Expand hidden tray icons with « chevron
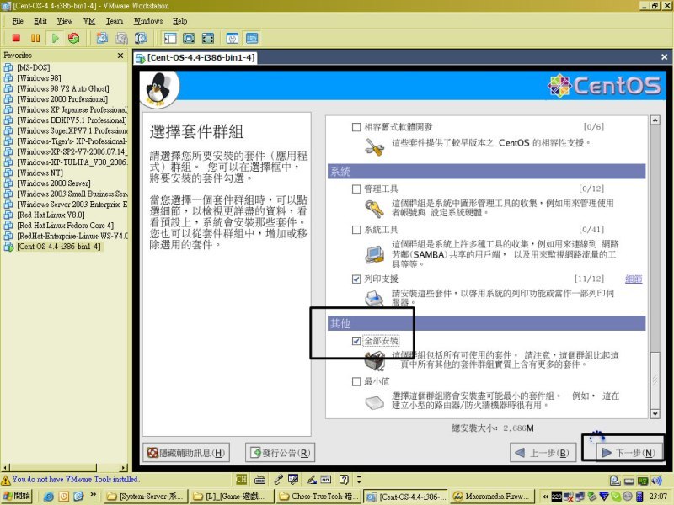The image size is (674, 505). click(545, 497)
